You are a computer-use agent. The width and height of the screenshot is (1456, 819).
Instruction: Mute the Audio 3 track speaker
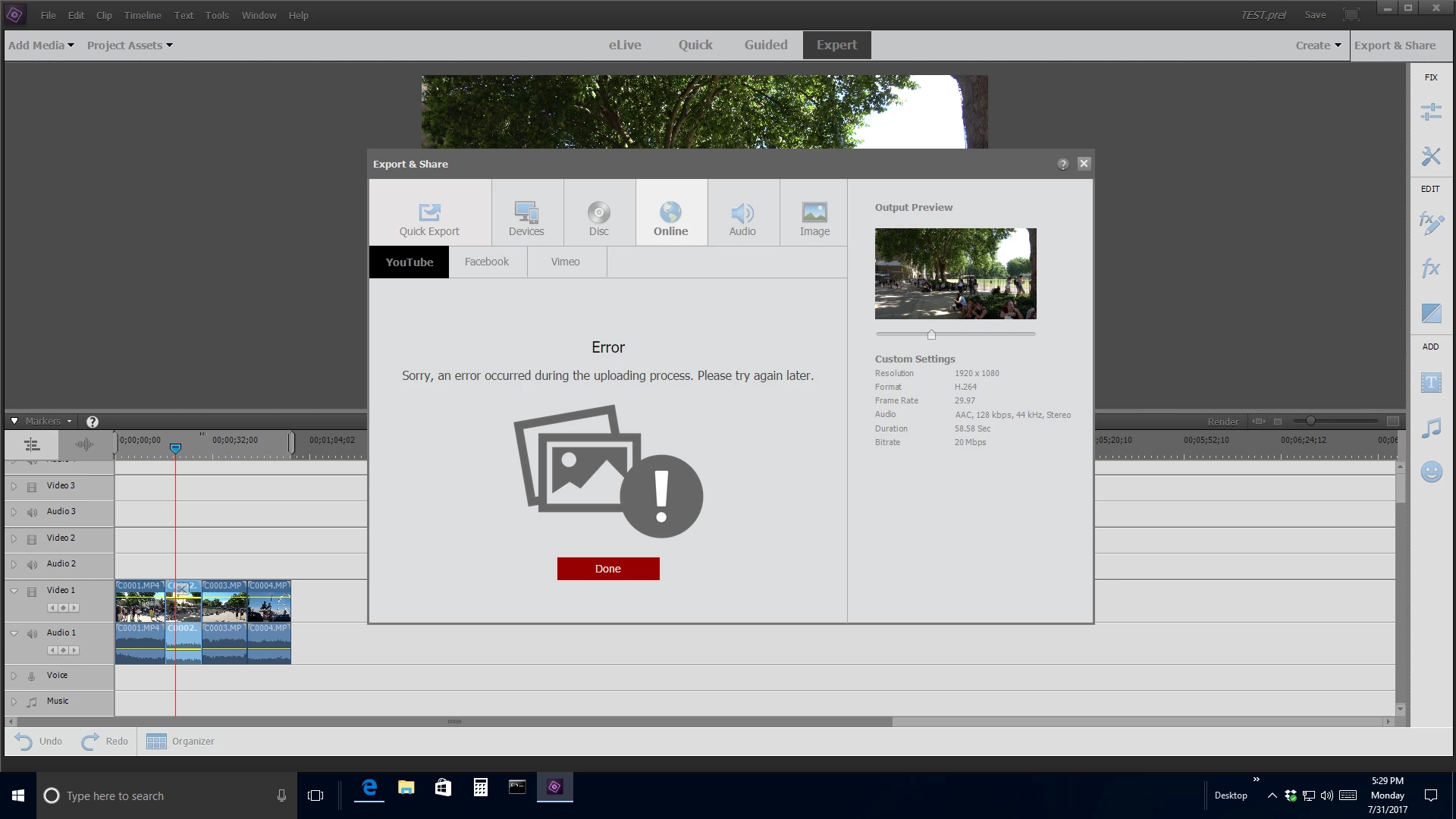coord(32,513)
